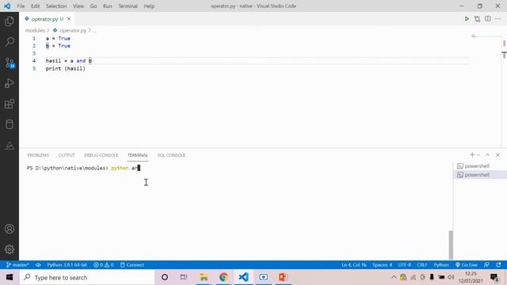Select Python 3.9.1 64-bit interpreter
The image size is (507, 285).
[67, 264]
